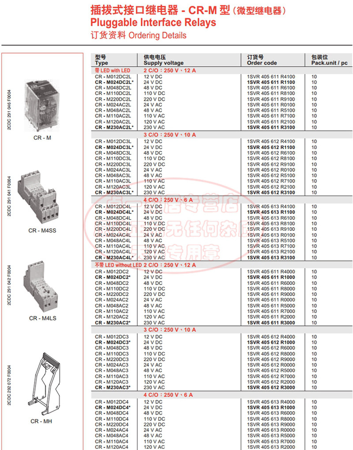The image size is (353, 450).
Task: Select the 'Pluggable Interface Relays' heading
Action: click(x=153, y=23)
